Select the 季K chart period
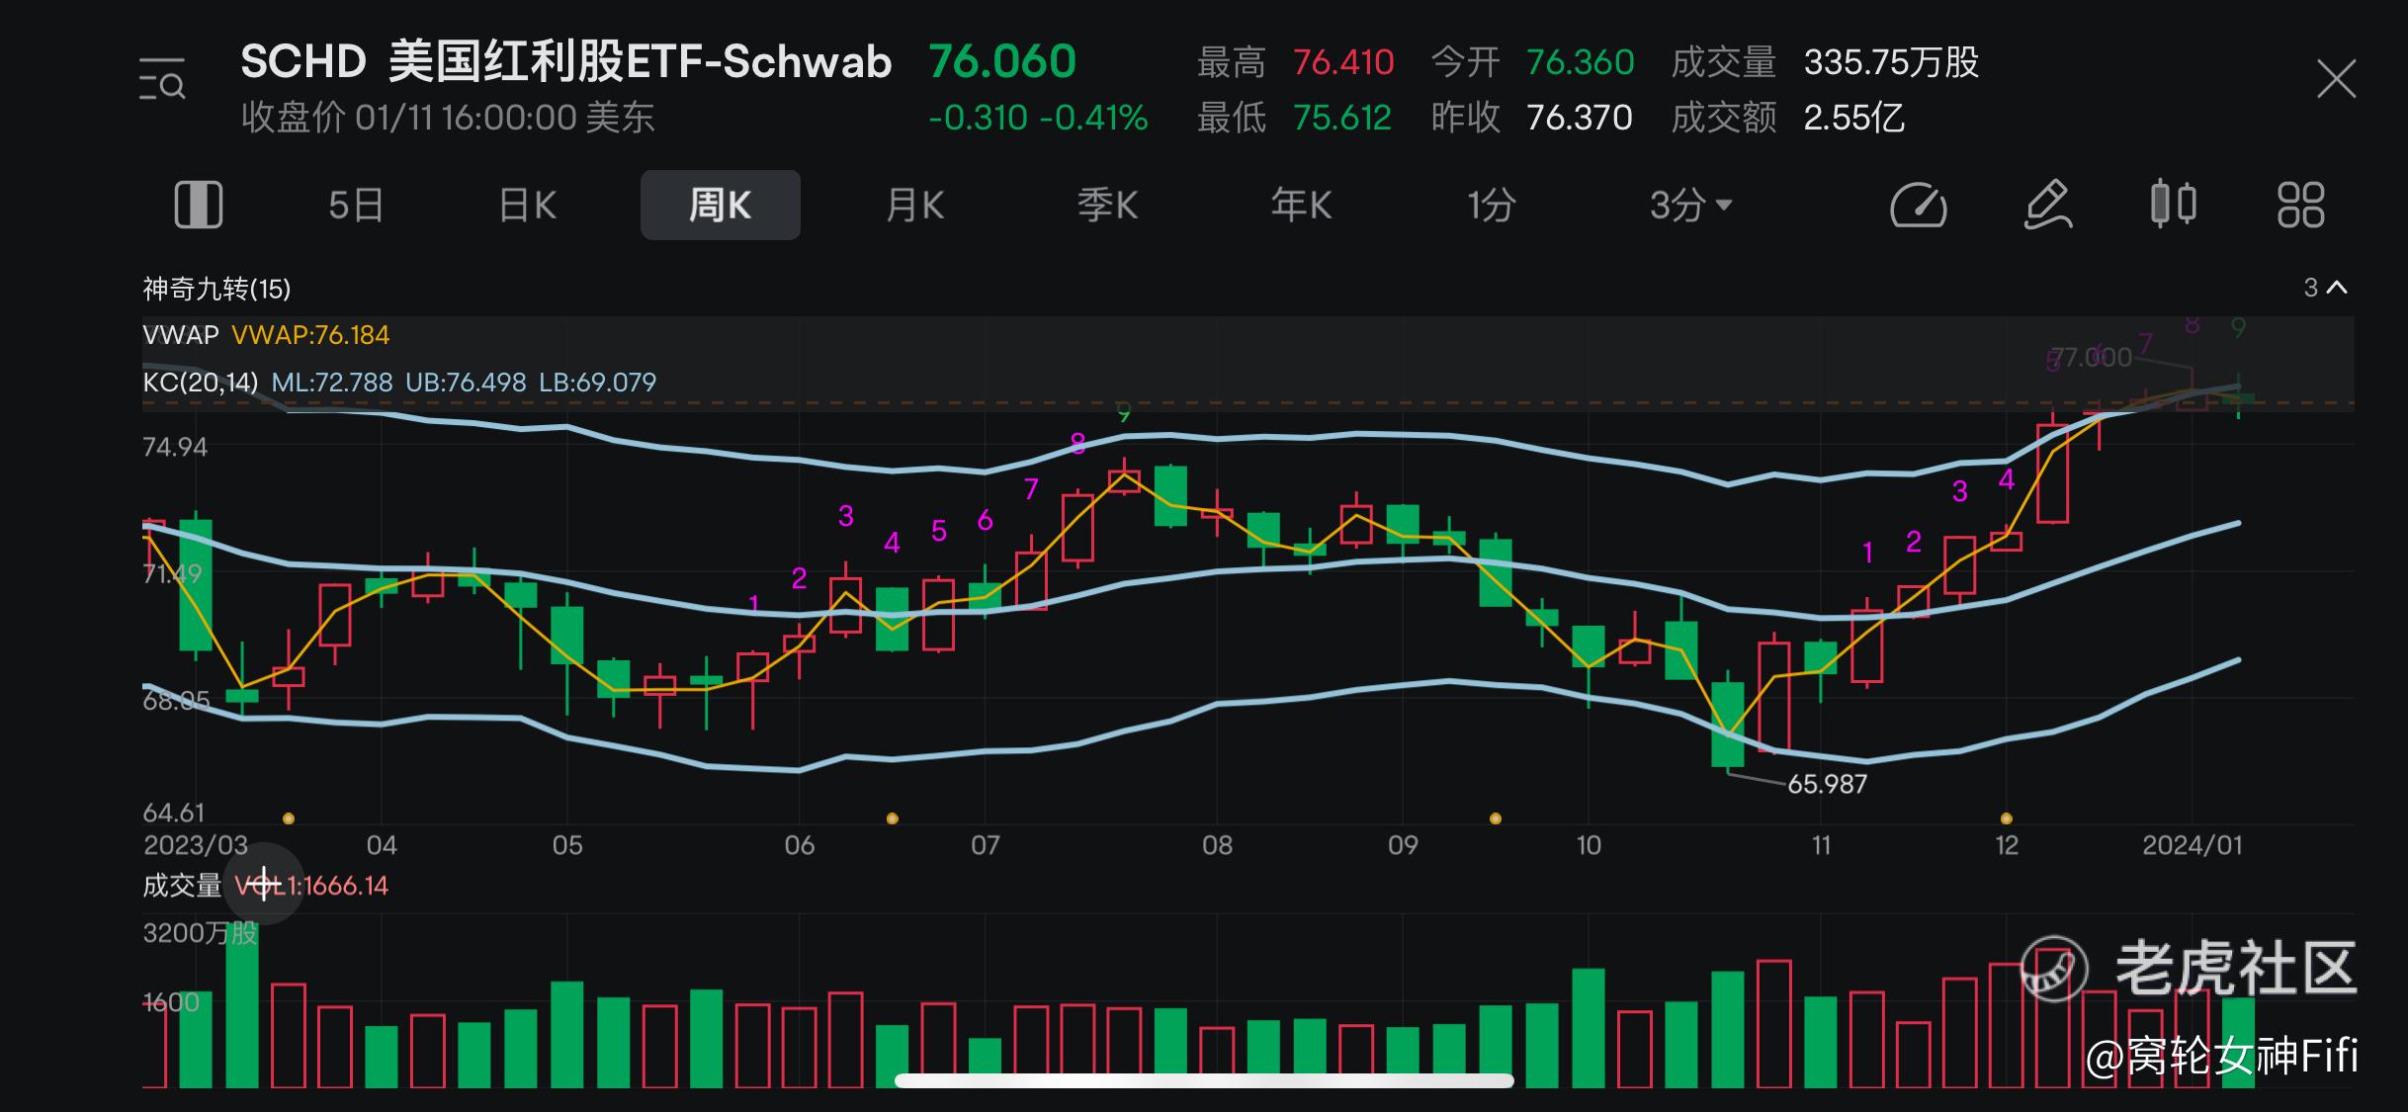The height and width of the screenshot is (1112, 2408). click(1107, 206)
